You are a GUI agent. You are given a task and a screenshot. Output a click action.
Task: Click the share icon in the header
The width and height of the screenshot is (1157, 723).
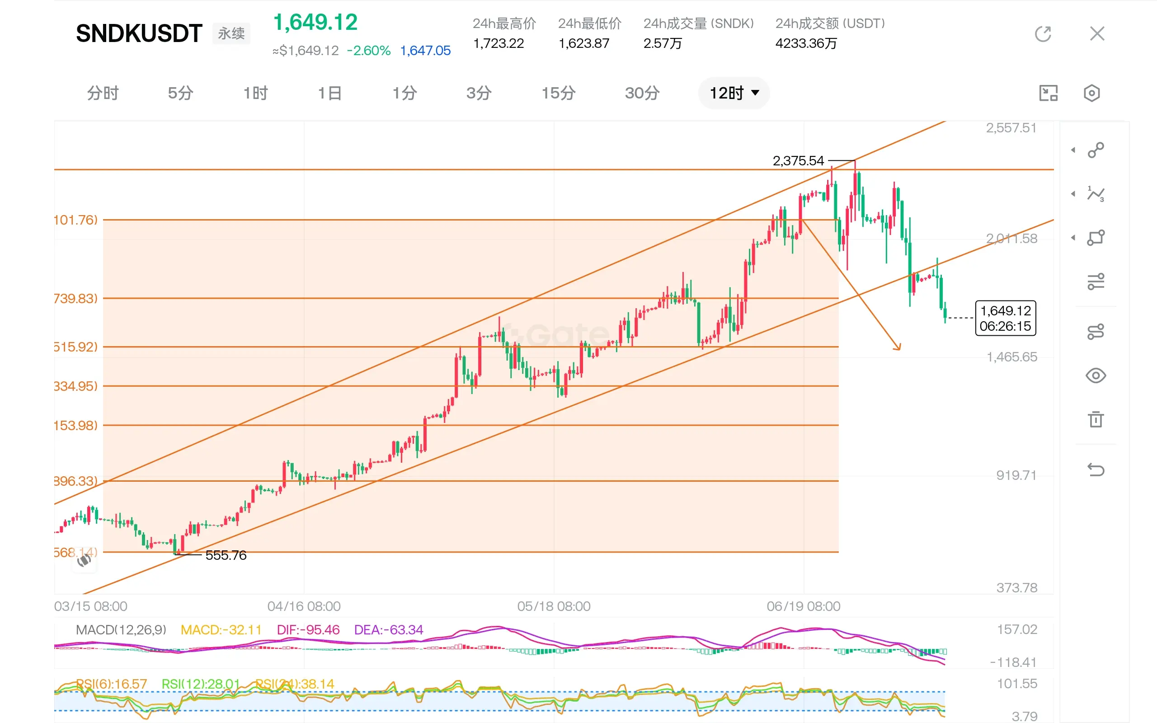tap(1043, 34)
